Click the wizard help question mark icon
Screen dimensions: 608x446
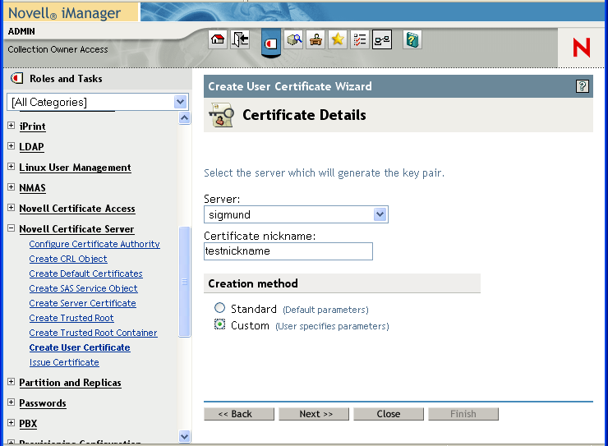point(583,86)
